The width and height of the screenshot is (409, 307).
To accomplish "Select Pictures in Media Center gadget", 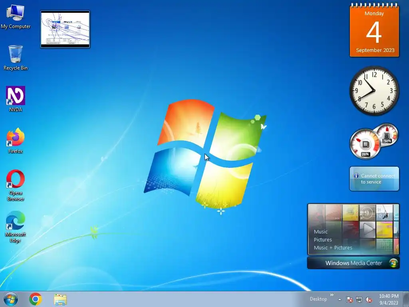I will (x=323, y=240).
